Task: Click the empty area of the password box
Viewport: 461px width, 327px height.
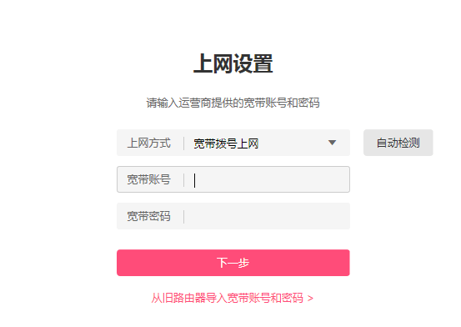Action: click(267, 216)
